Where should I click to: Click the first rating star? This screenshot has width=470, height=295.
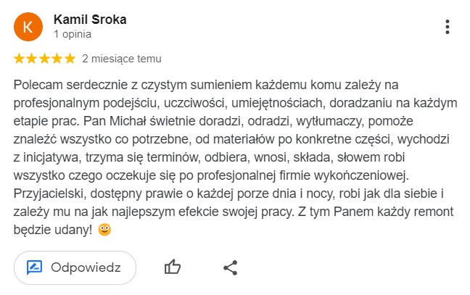[x=19, y=59]
